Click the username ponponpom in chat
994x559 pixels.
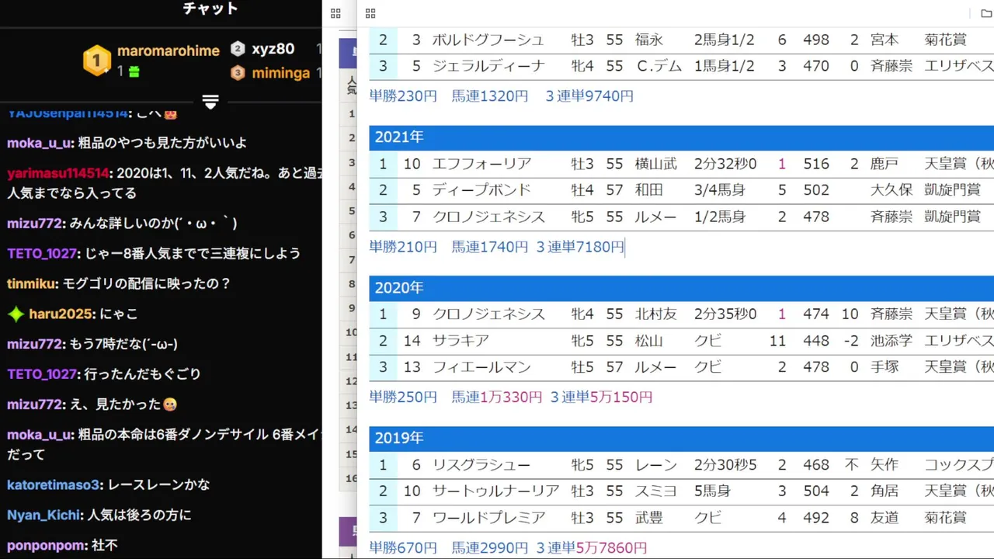point(46,545)
